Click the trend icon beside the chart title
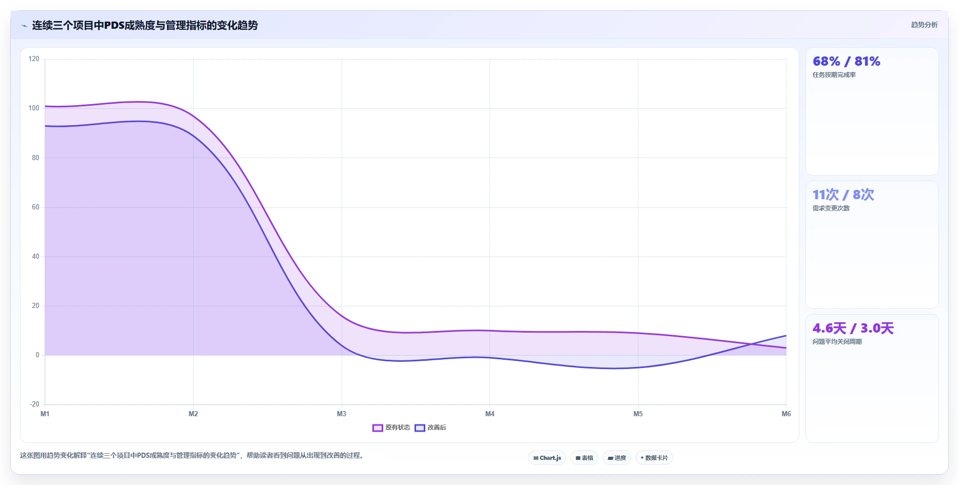 [24, 26]
